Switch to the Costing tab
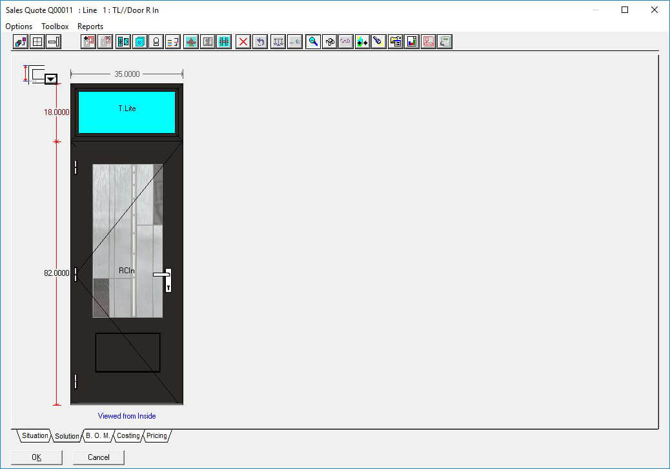This screenshot has height=469, width=670. (x=128, y=436)
